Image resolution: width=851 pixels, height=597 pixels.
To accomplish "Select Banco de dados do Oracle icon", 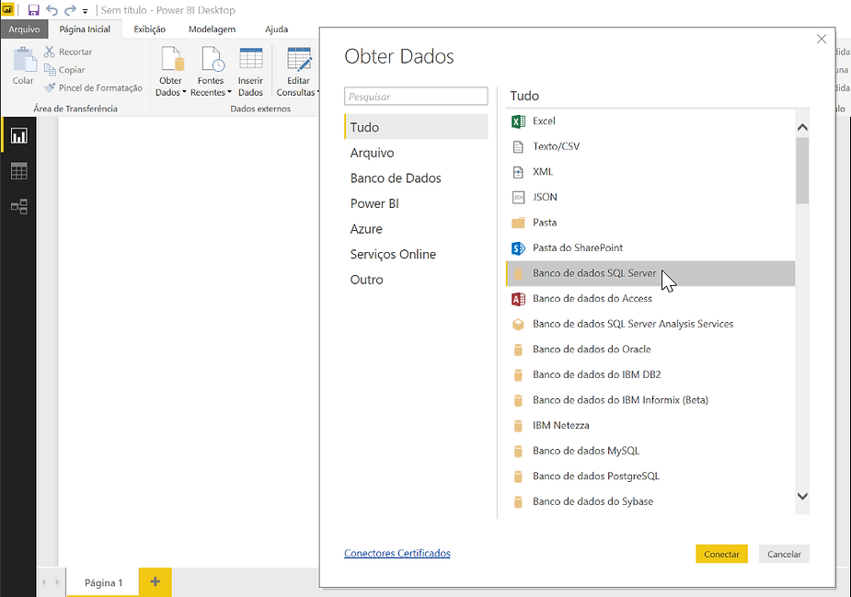I will (518, 350).
